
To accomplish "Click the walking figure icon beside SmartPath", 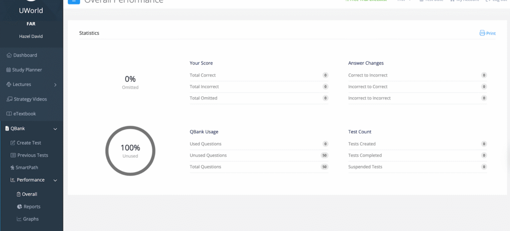I will (x=12, y=168).
